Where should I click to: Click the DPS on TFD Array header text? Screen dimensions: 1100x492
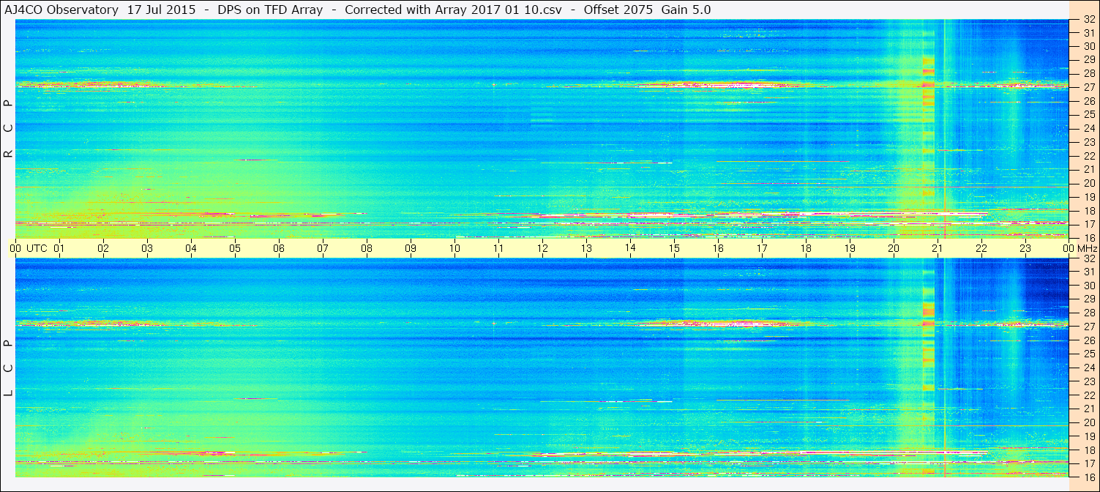(270, 10)
